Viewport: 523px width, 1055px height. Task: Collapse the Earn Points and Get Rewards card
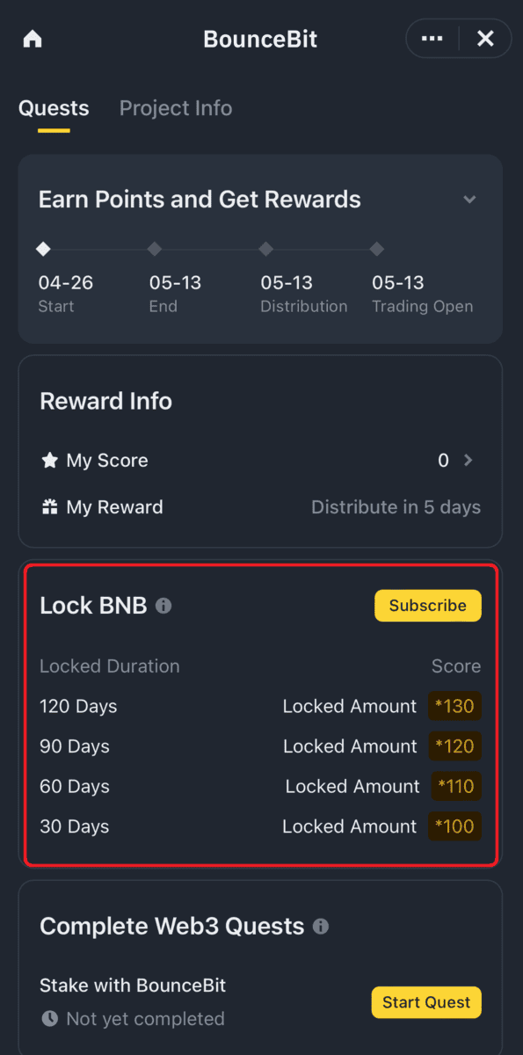[470, 200]
